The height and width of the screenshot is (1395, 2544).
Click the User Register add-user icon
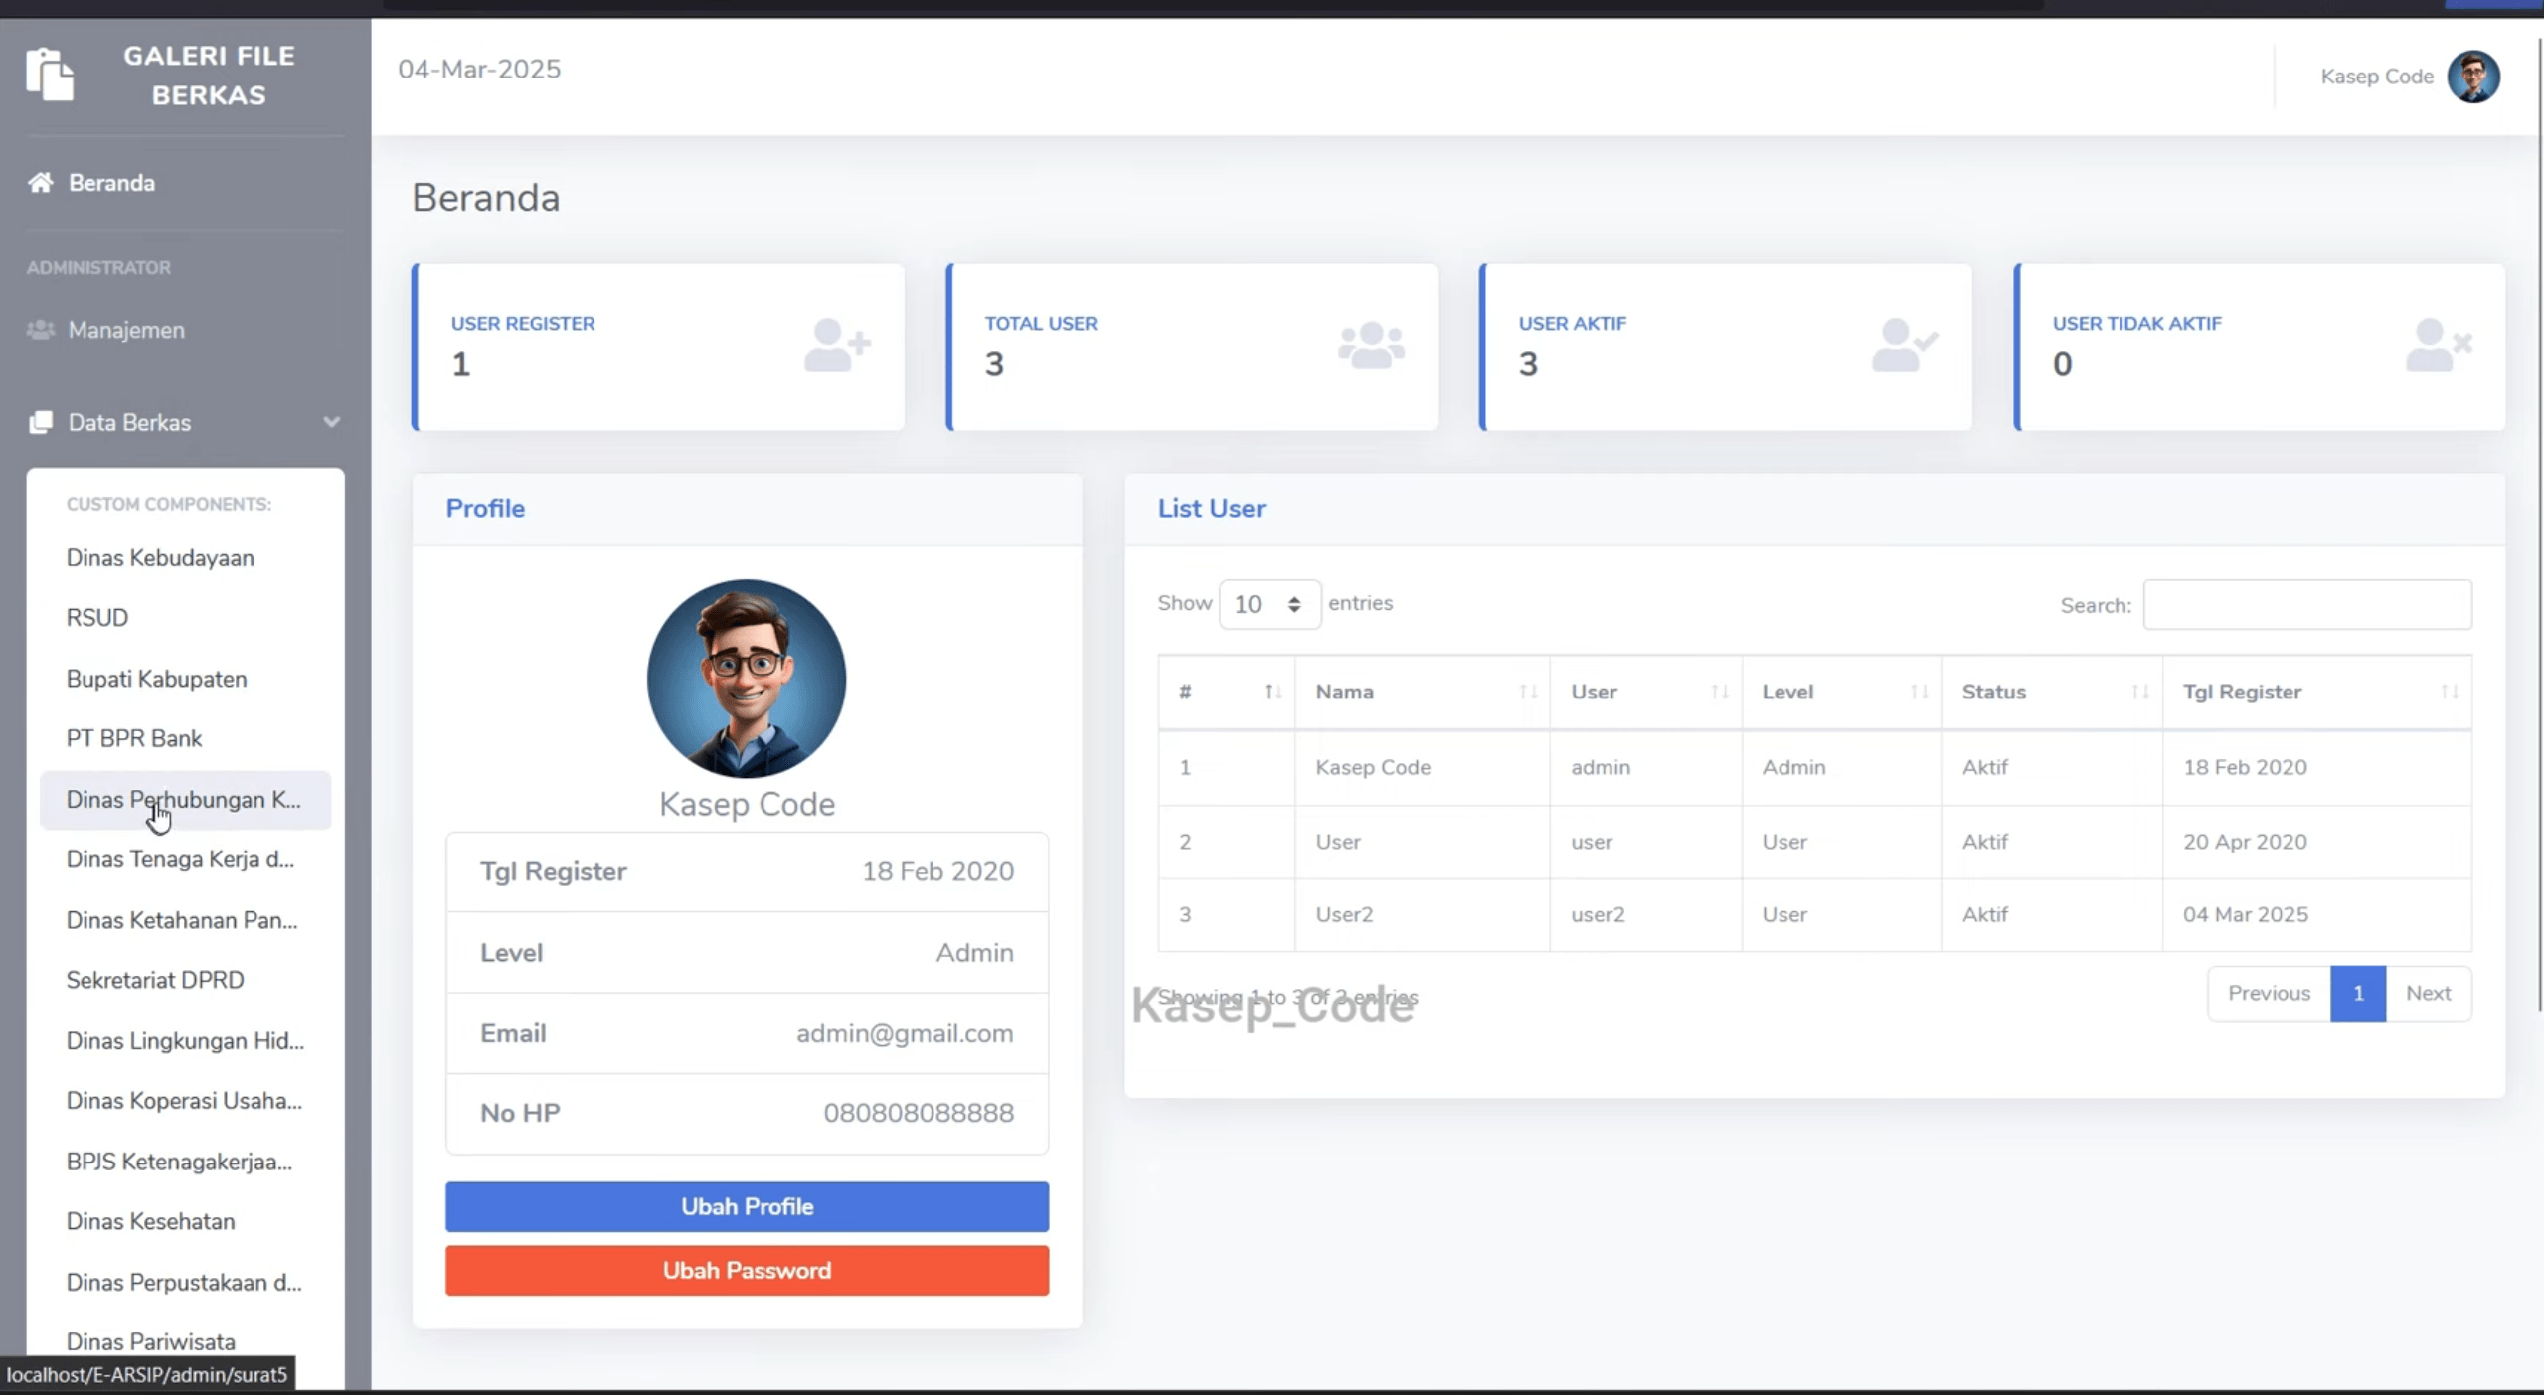pos(837,345)
